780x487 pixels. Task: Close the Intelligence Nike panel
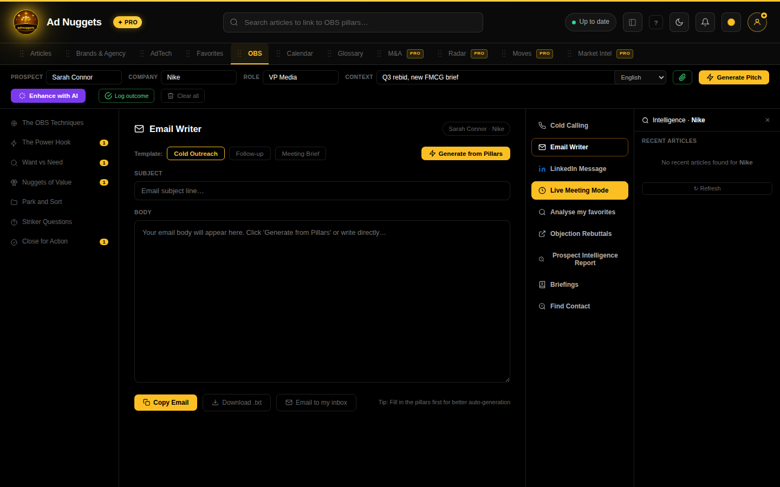click(768, 120)
